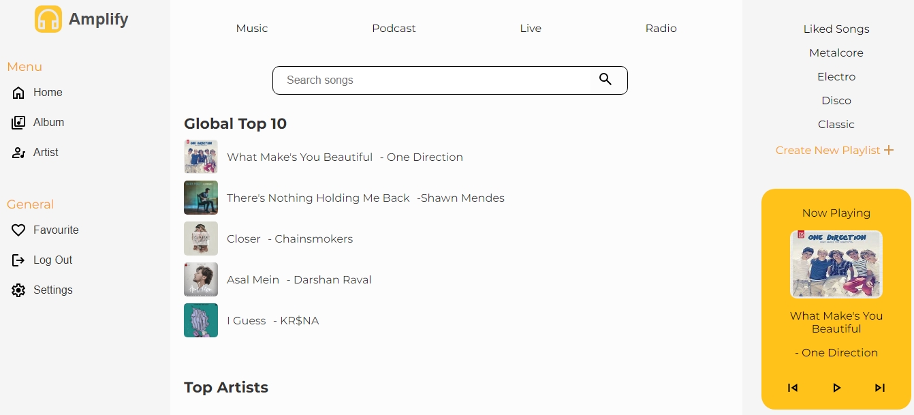Switch to the Podcast tab
This screenshot has height=415, width=914.
pos(394,29)
